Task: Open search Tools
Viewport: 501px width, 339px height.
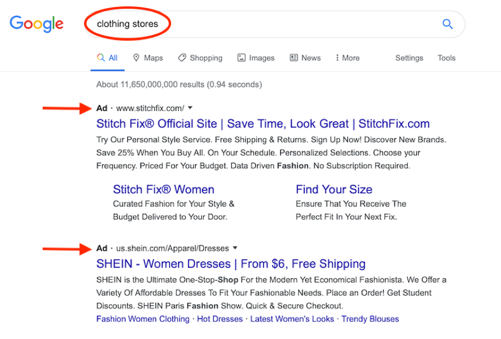Action: point(446,58)
